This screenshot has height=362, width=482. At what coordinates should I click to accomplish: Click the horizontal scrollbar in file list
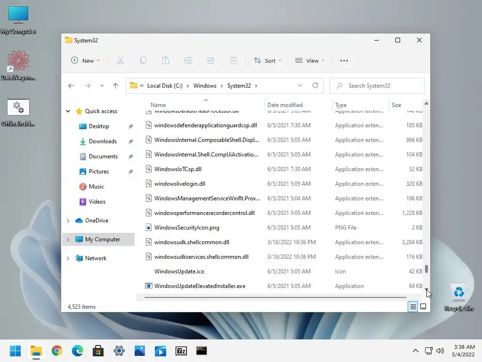point(275,297)
